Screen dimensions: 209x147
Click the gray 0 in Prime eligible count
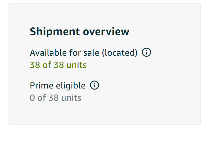pyautogui.click(x=32, y=98)
